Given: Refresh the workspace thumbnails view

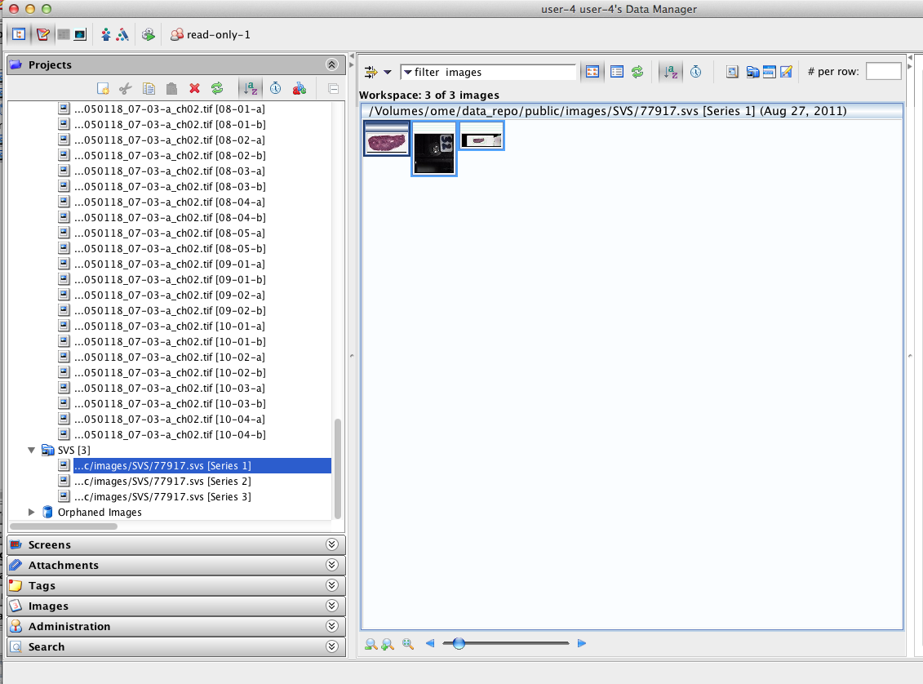Looking at the screenshot, I should [637, 72].
